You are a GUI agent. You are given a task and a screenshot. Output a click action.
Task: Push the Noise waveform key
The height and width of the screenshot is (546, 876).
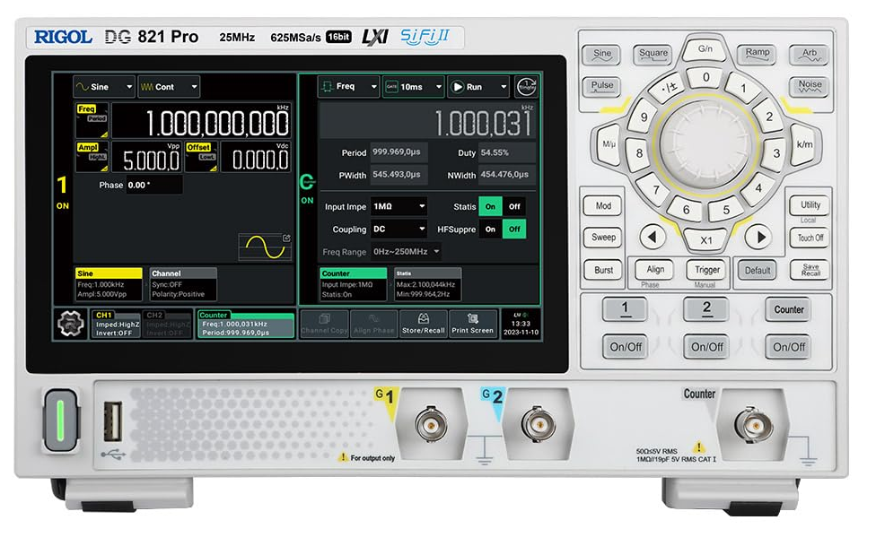click(x=810, y=86)
